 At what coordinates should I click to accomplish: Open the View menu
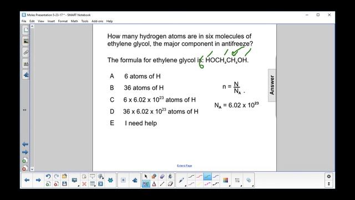point(40,21)
